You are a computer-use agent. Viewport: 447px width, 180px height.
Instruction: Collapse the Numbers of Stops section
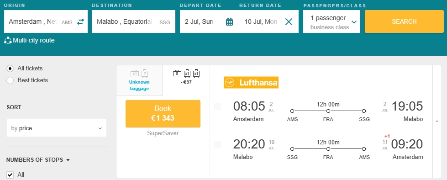click(68, 160)
